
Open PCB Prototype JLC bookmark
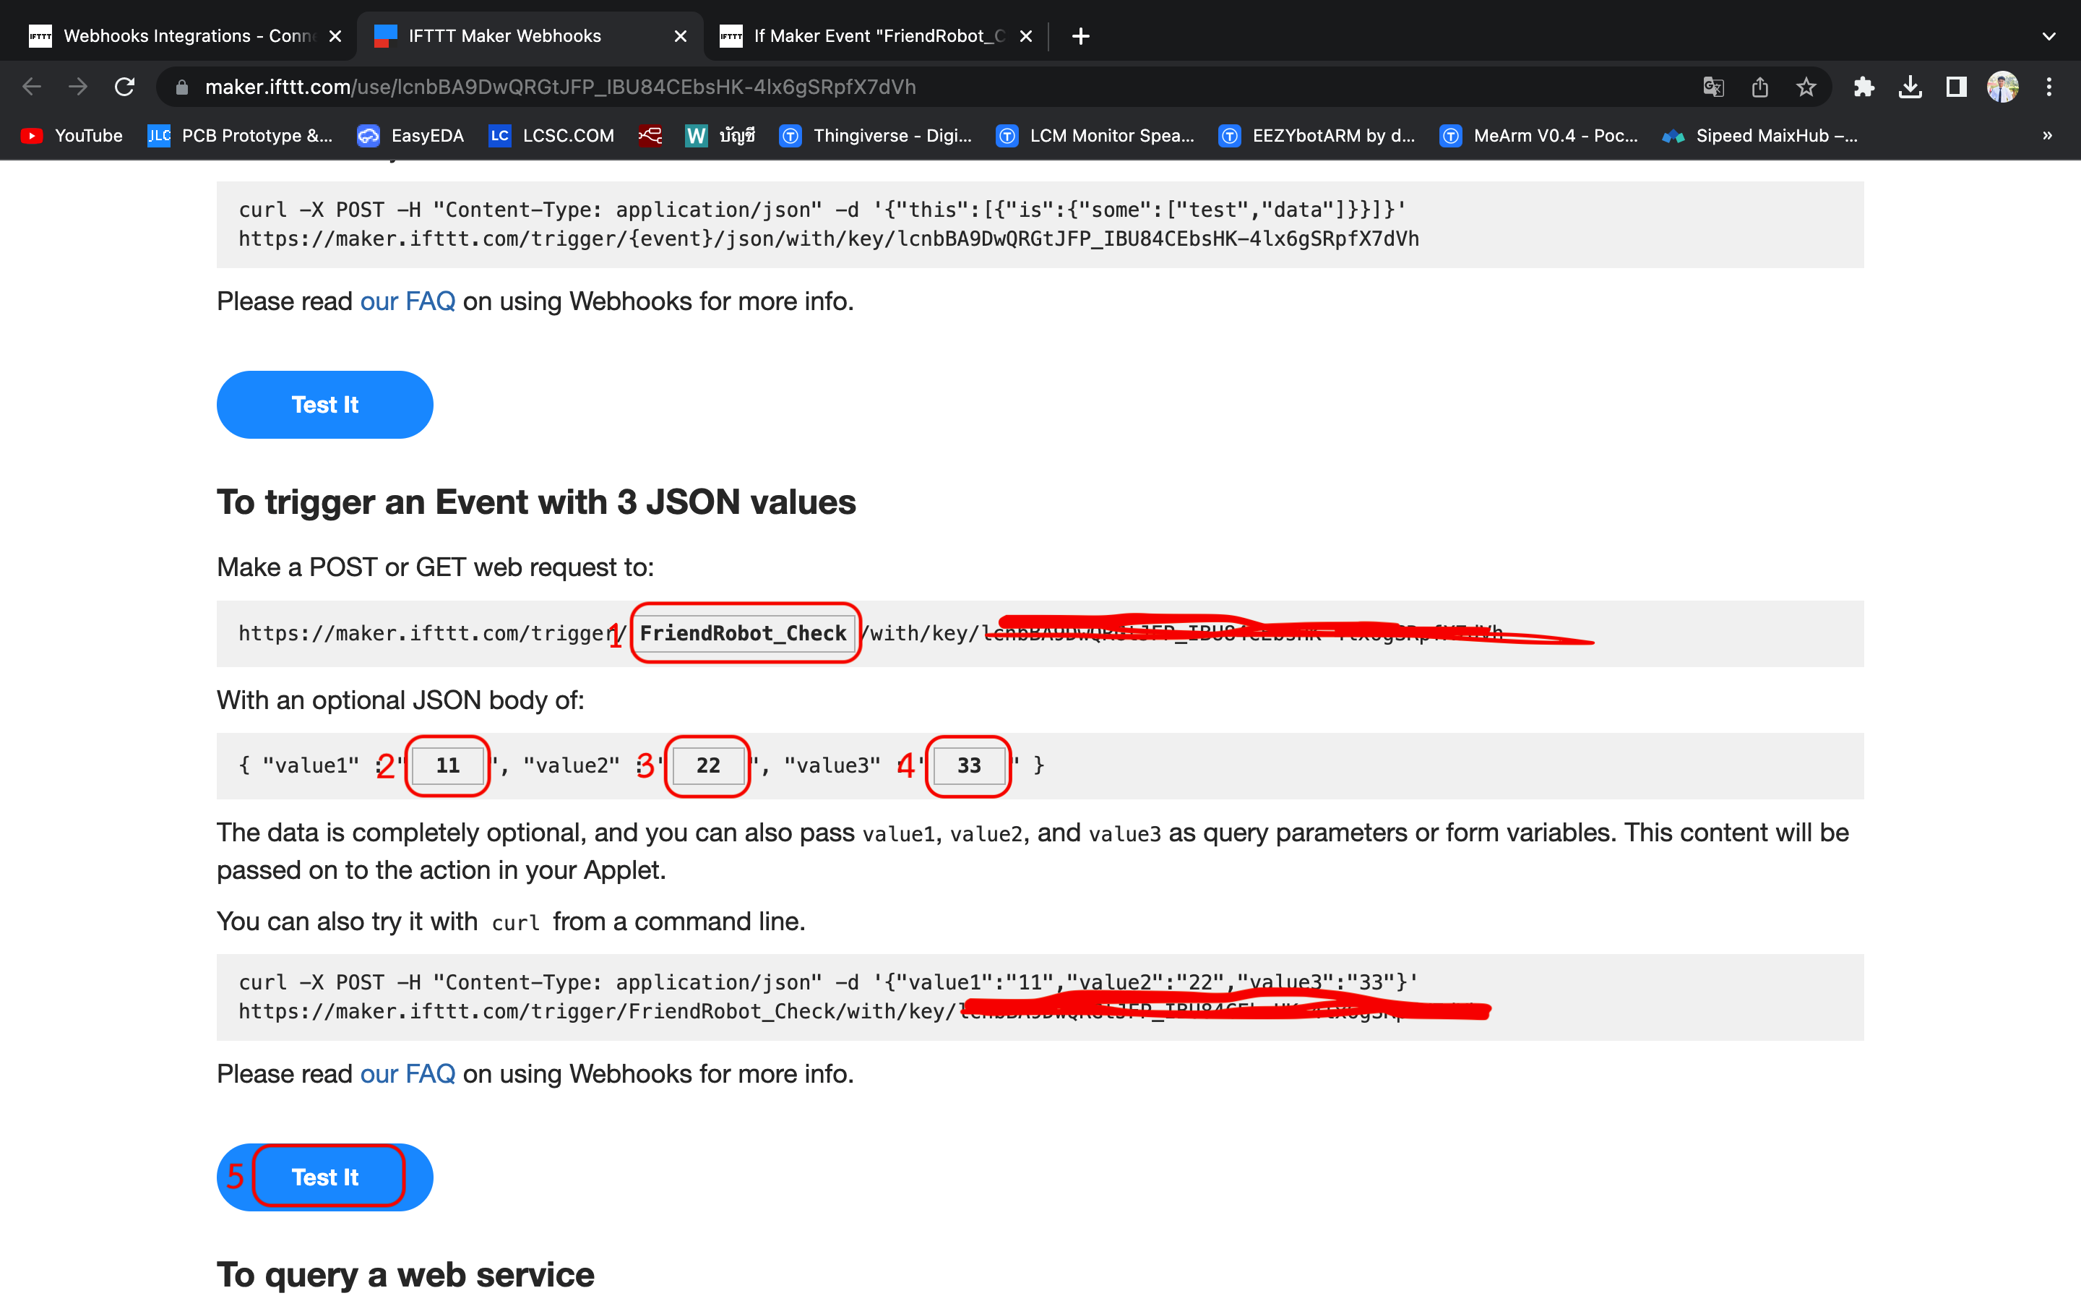pos(240,135)
